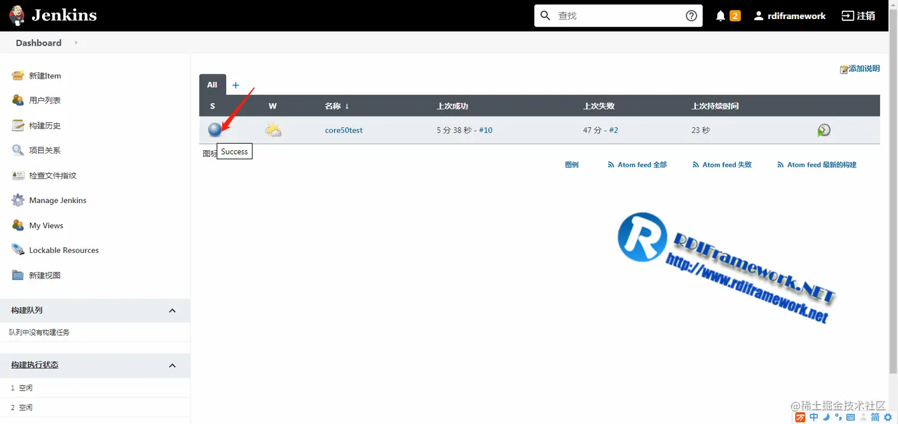The height and width of the screenshot is (424, 898).
Task: Open the My Views sidebar link
Action: click(46, 225)
